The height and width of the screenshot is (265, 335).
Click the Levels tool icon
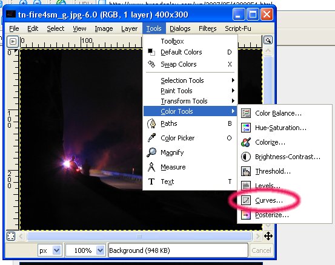click(x=246, y=185)
